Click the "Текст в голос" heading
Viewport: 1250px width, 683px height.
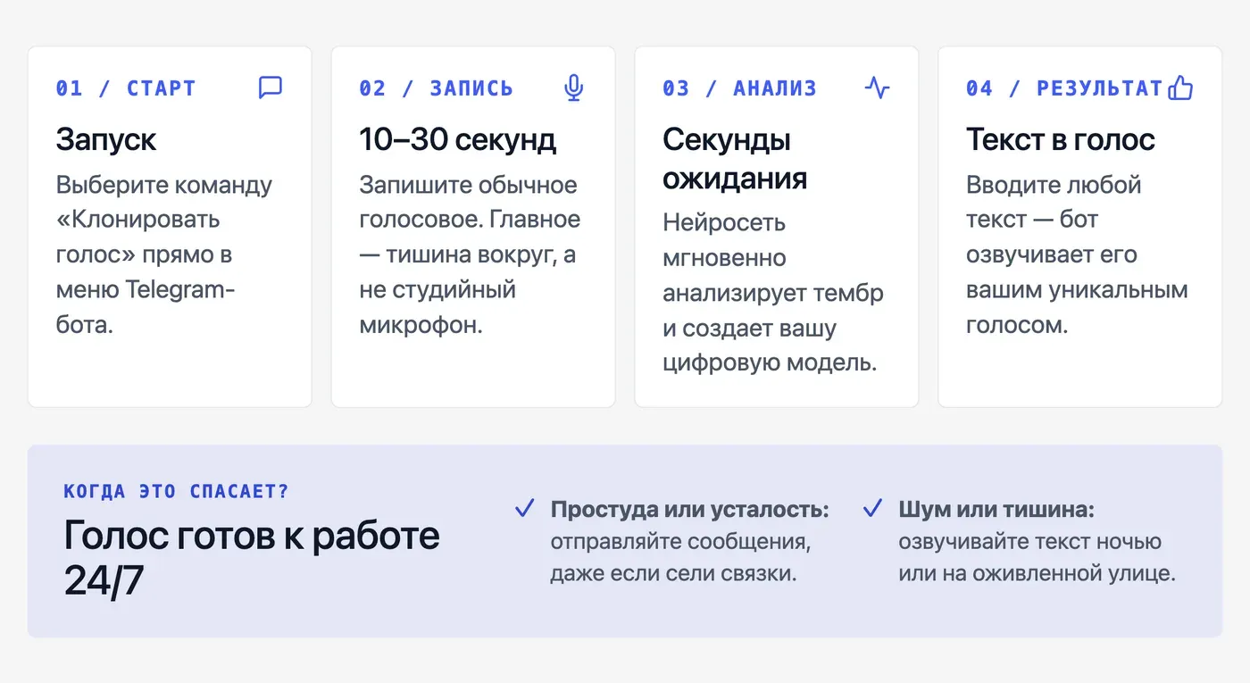click(x=1060, y=139)
